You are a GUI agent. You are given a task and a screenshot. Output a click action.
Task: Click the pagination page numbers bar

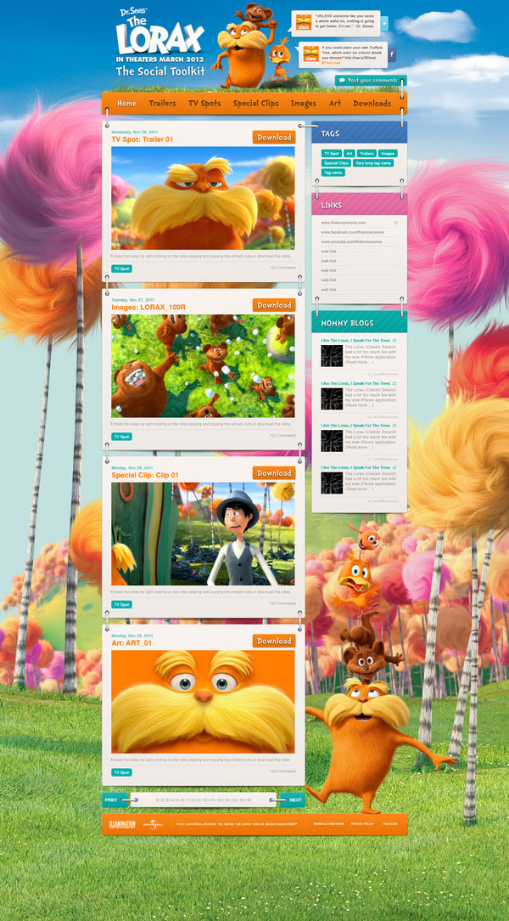click(204, 800)
